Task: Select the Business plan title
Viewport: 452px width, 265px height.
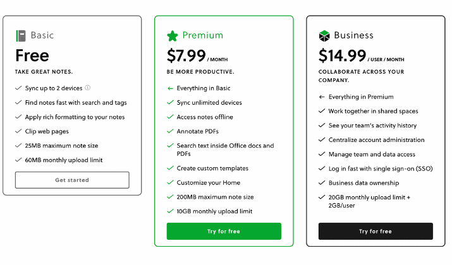Action: (x=354, y=35)
